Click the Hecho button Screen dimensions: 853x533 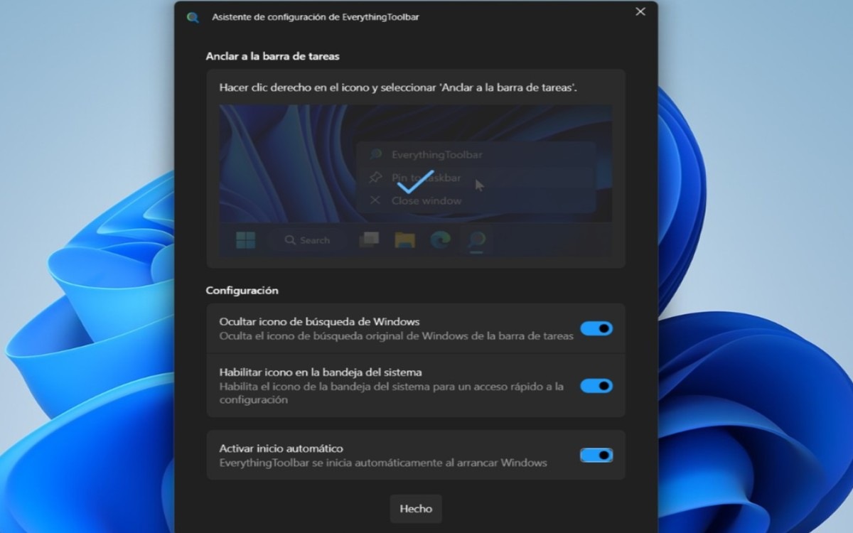(416, 509)
